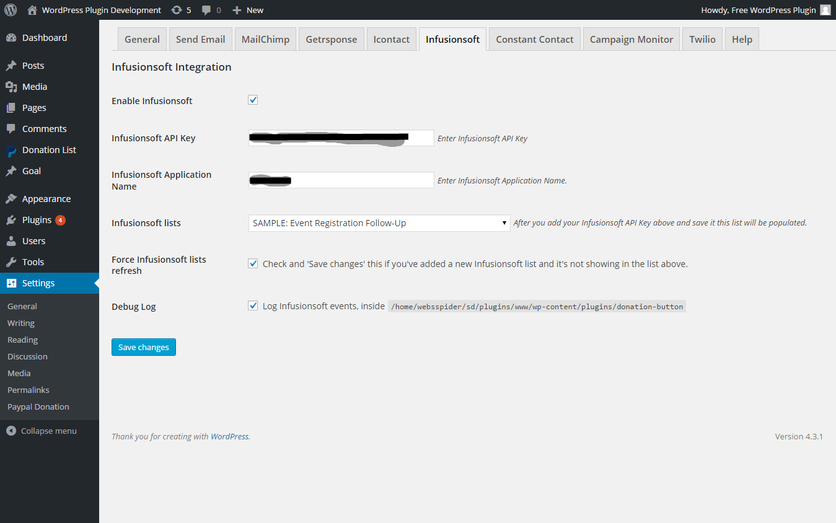Switch to the Campaign Monitor tab
The image size is (836, 523).
631,39
